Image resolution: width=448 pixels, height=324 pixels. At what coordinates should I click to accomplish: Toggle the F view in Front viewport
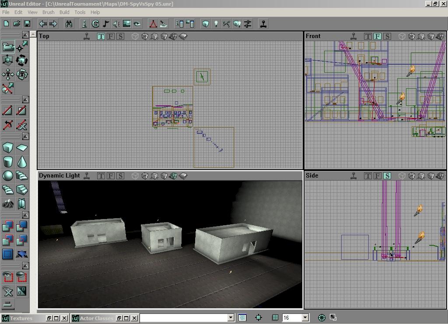pyautogui.click(x=378, y=36)
